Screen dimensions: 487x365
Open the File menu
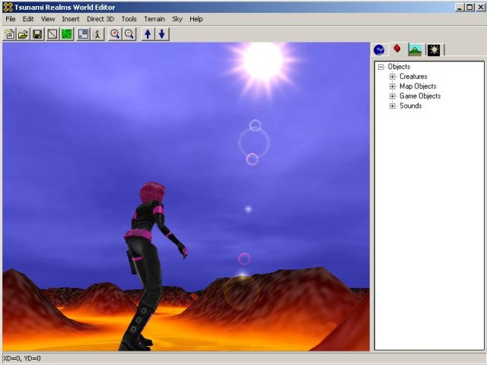10,19
